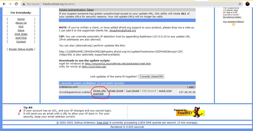The height and width of the screenshot is (131, 253).
Task: Bookmark page using the star icon
Action: tap(240, 4)
